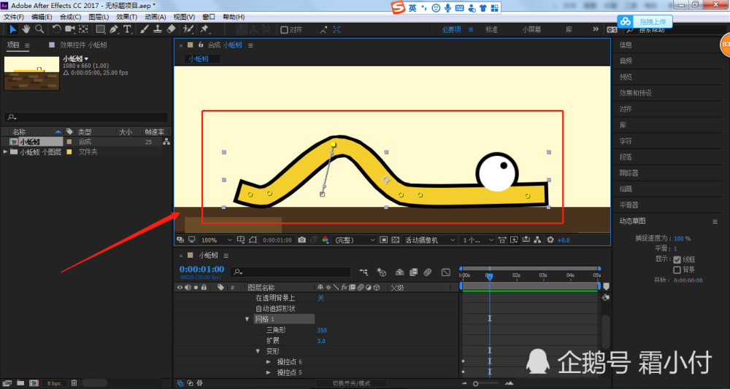This screenshot has width=730, height=389.
Task: Open the 编辑(E) menu
Action: [x=42, y=17]
